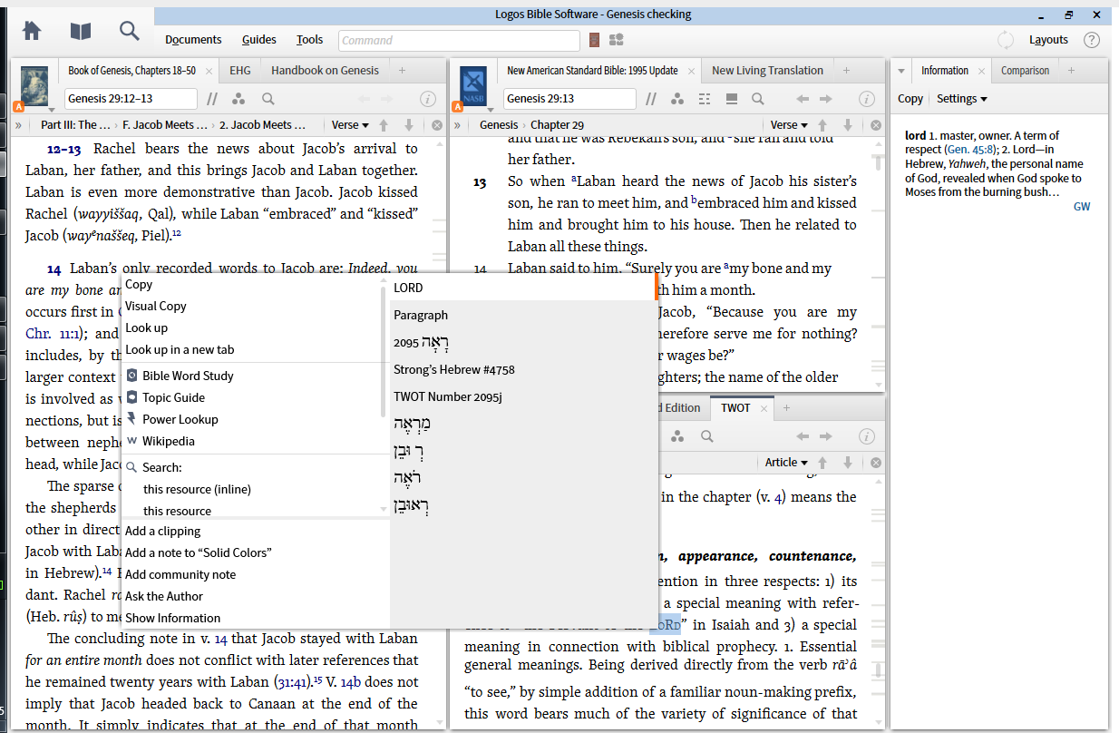Close the Information tab
Screen dimensions: 1119x733
pos(981,71)
